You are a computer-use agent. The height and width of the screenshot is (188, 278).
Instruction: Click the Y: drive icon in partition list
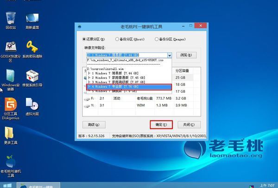[x=87, y=106]
